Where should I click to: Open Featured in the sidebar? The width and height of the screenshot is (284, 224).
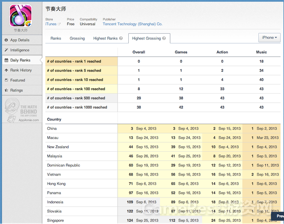[22, 80]
